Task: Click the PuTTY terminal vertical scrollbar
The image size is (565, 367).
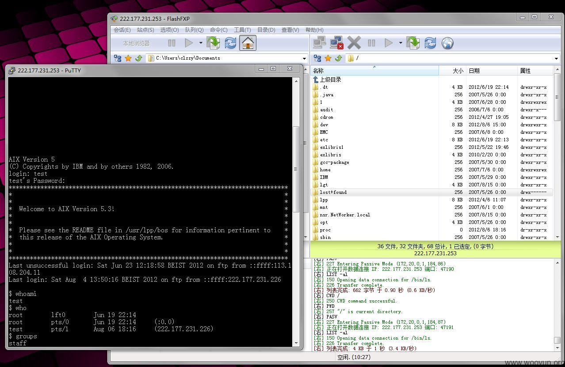Action: point(296,212)
